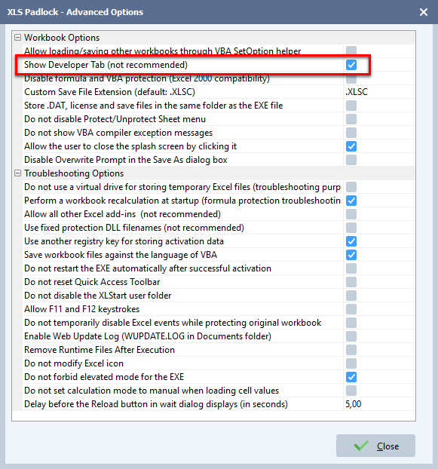
Task: Check Enable Web Update Log option
Action: tap(351, 336)
